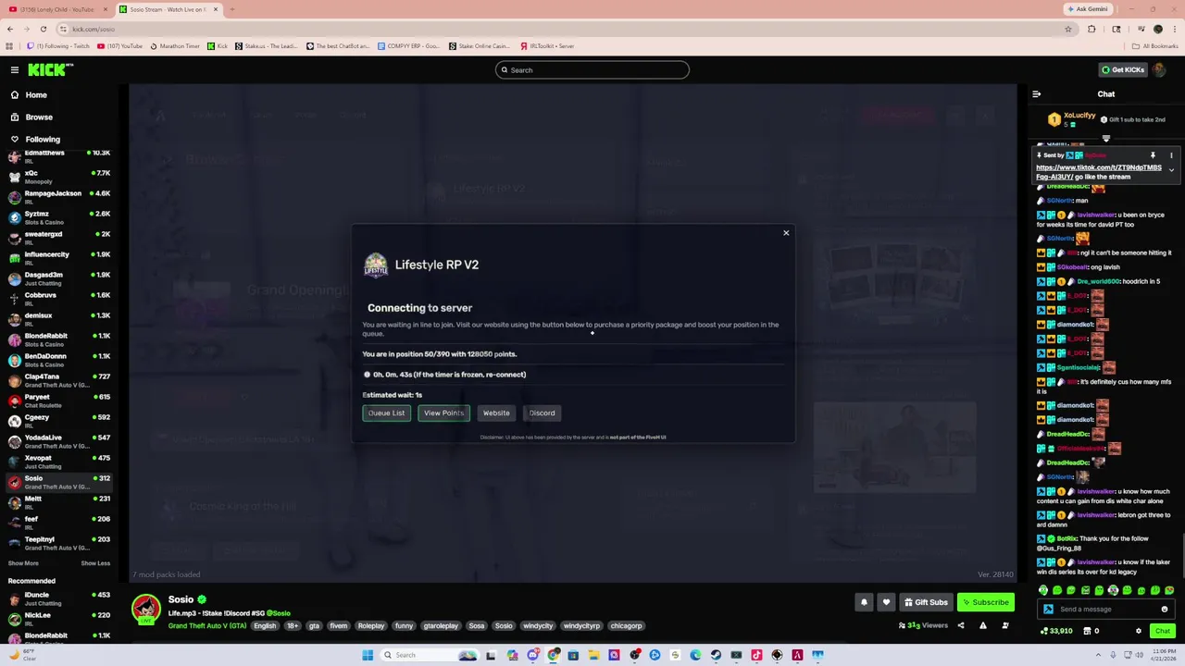Open chat settings gear icon

click(x=1139, y=631)
